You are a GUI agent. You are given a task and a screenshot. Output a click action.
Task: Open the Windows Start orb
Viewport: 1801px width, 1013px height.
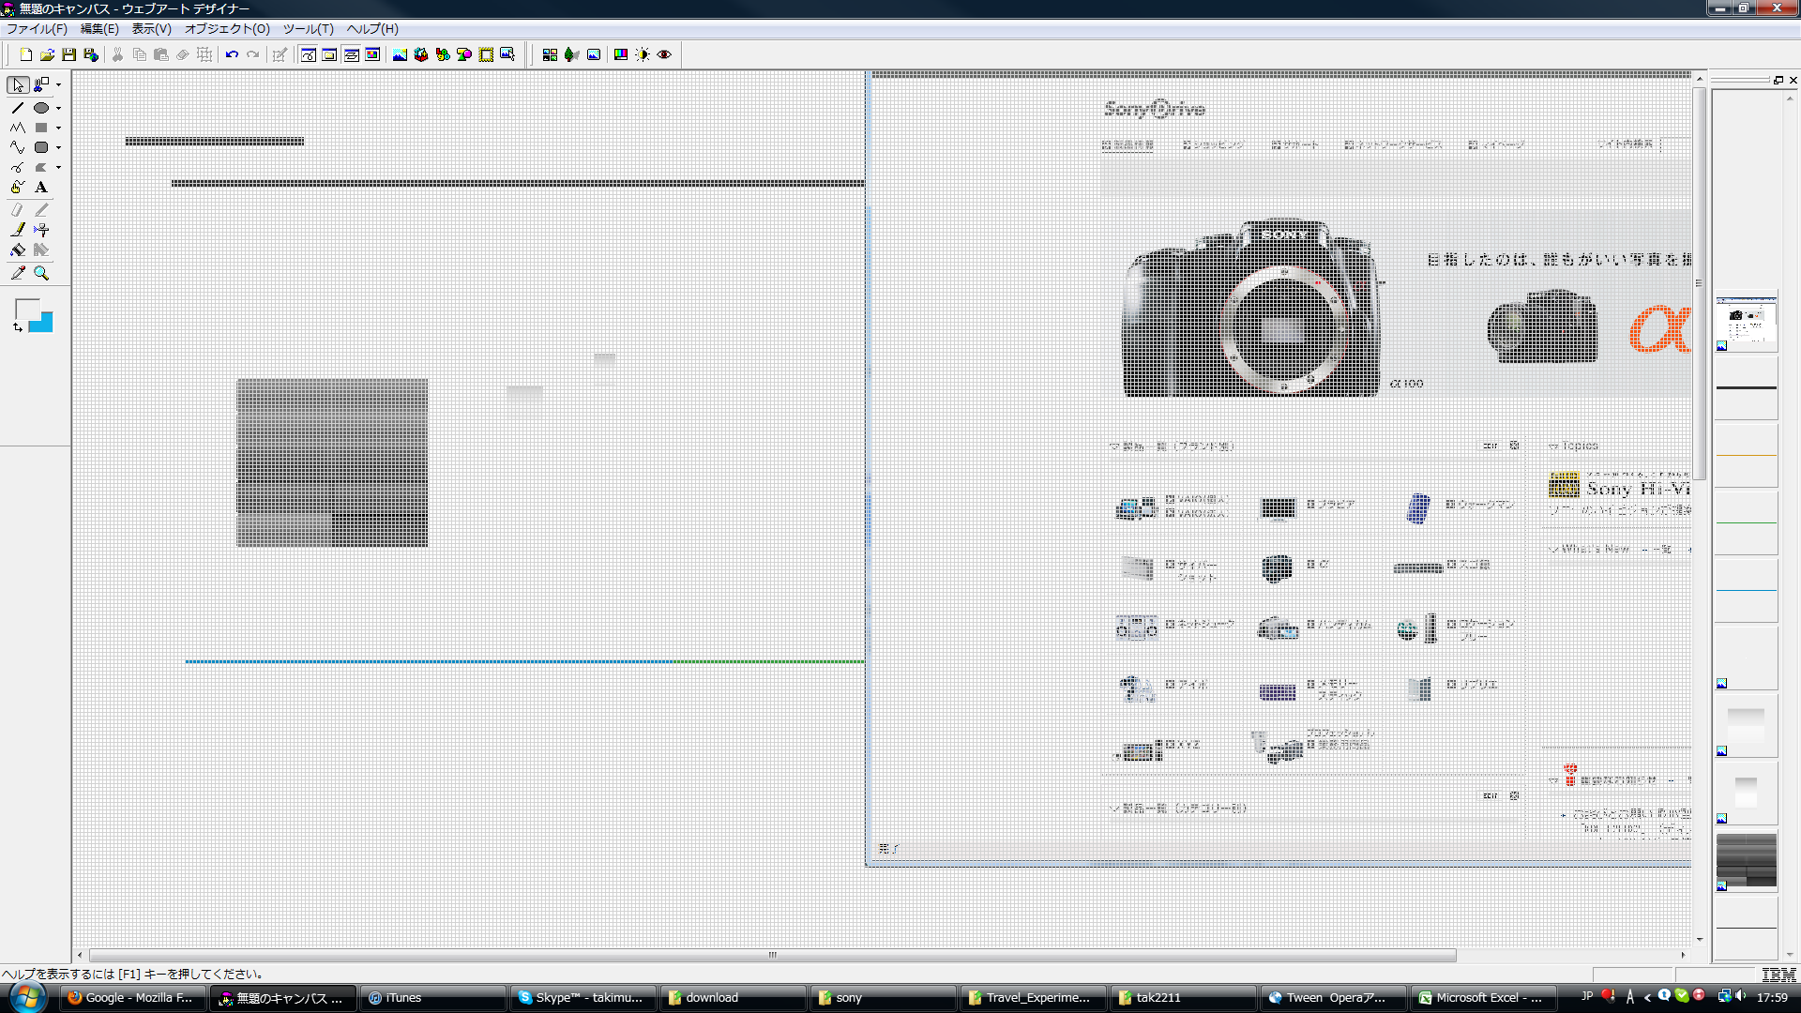click(27, 997)
